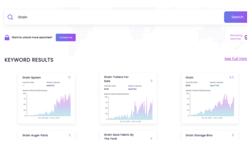The height and width of the screenshot is (145, 250).
Task: Open the See Full History link
Action: point(236,59)
